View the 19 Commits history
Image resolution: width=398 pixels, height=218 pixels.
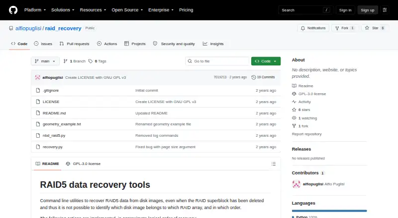pyautogui.click(x=263, y=77)
